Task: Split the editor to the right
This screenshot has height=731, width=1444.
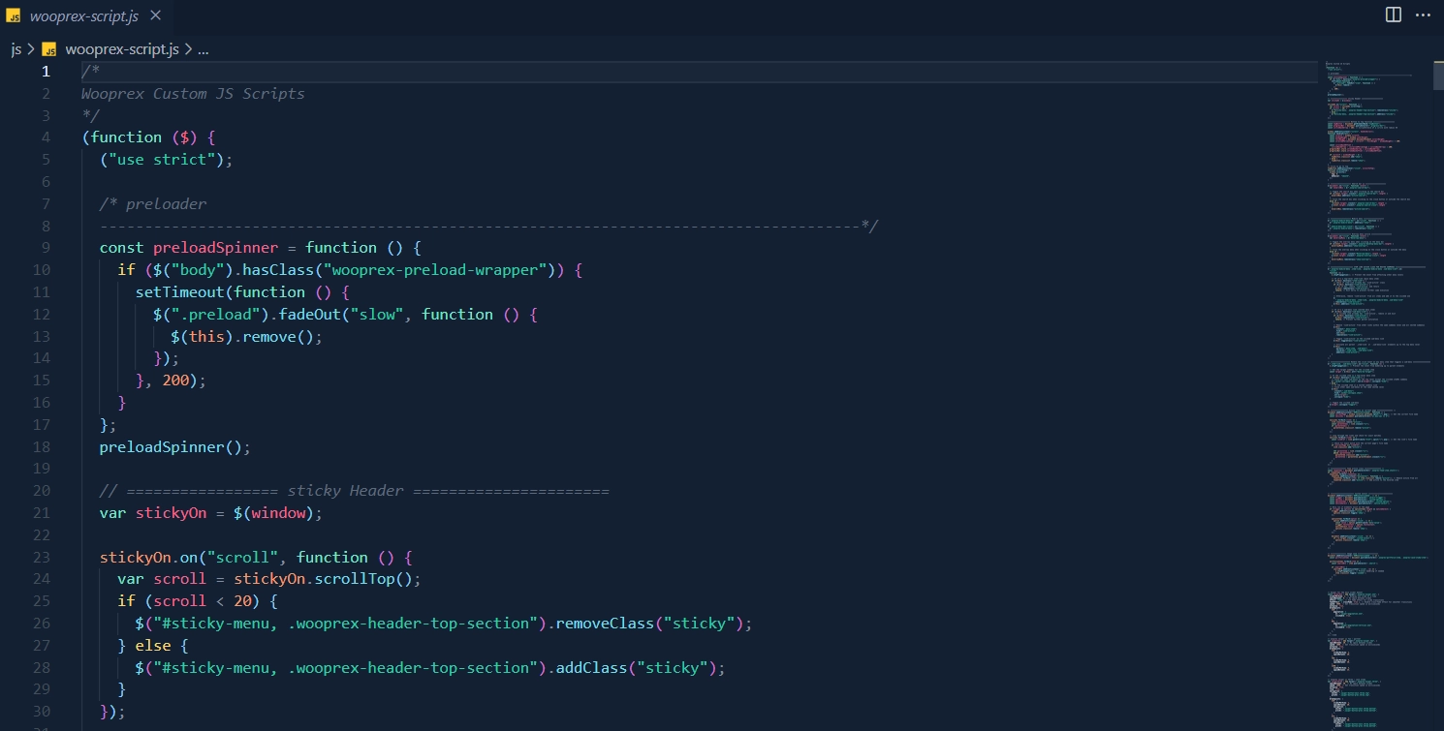Action: point(1393,15)
